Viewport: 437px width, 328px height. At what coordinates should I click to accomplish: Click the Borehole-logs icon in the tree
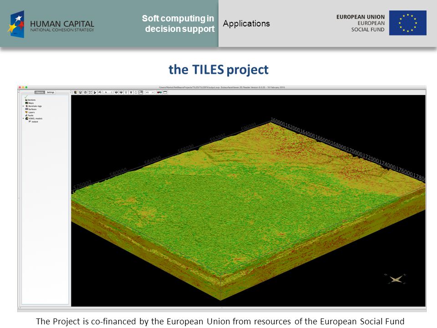coord(27,106)
